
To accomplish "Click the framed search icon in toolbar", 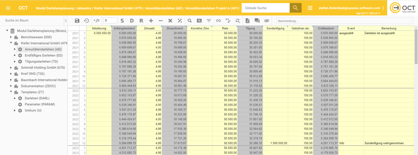I will click(199, 20).
